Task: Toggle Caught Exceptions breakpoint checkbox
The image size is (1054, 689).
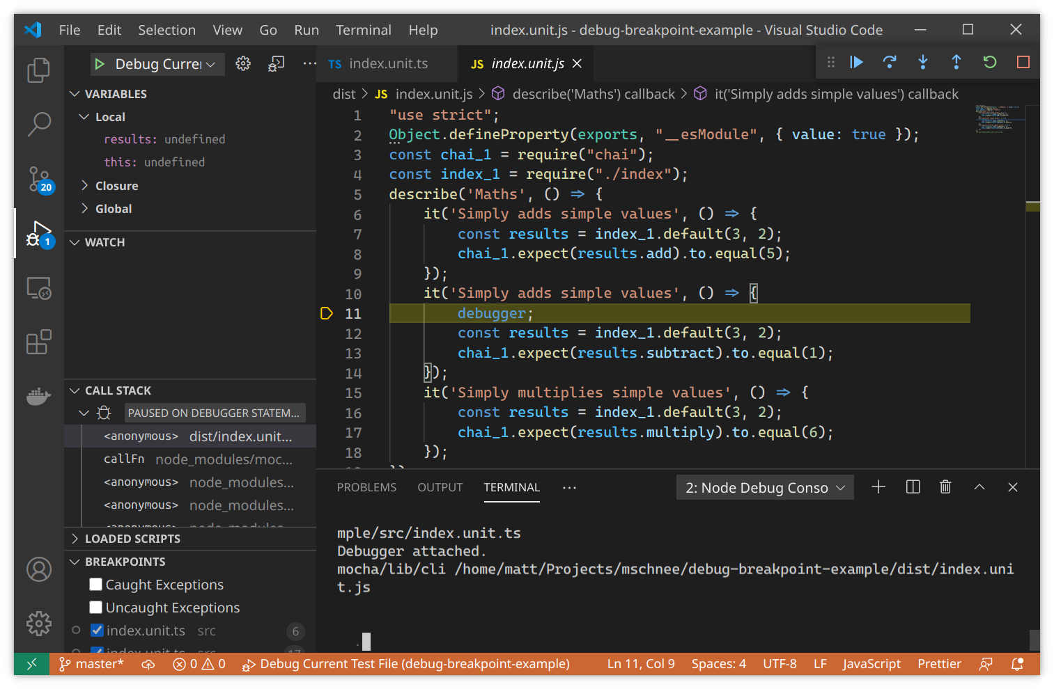Action: 96,584
